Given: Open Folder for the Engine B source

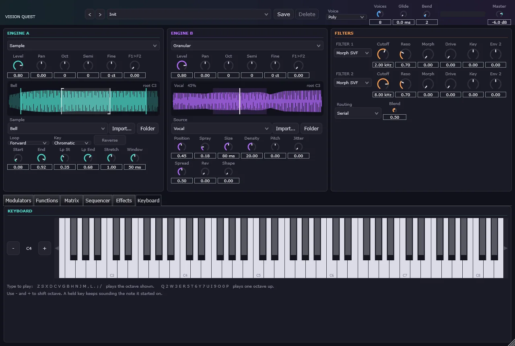Looking at the screenshot, I should (311, 128).
